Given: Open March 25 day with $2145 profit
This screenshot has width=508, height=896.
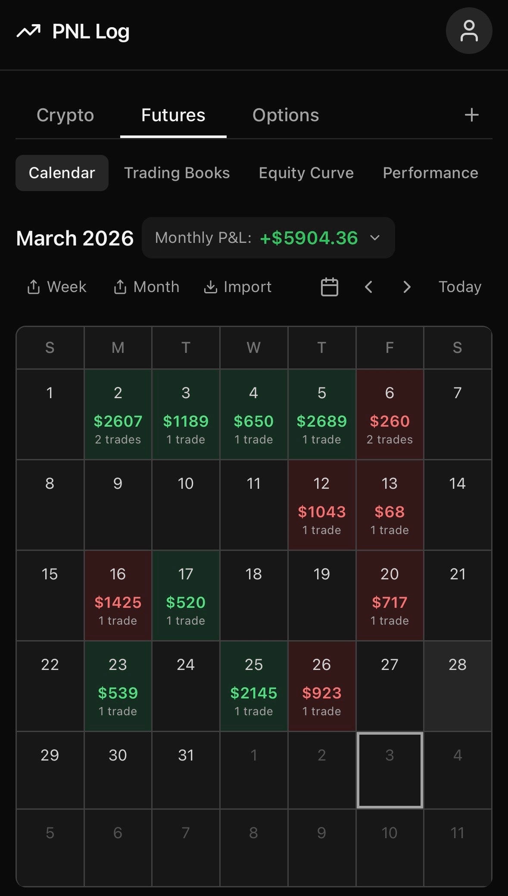Looking at the screenshot, I should pos(254,686).
